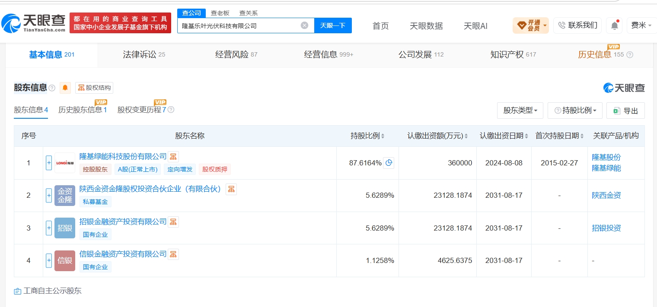Open the 股权结构 equity structure button
The image size is (657, 307).
click(x=94, y=88)
